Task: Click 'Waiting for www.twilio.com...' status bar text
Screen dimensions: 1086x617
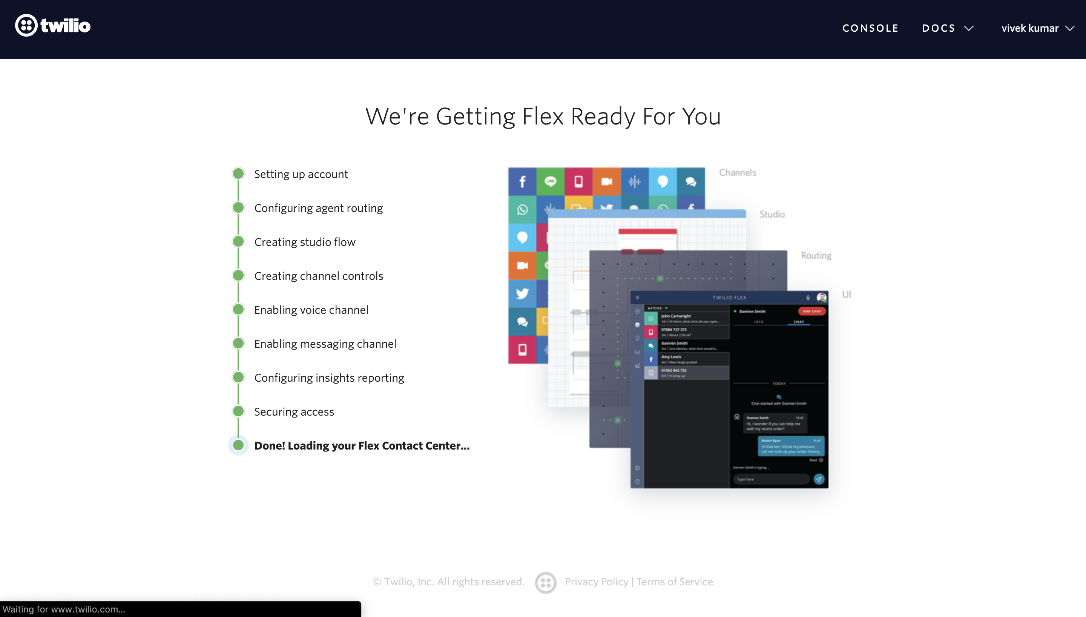Action: [64, 609]
